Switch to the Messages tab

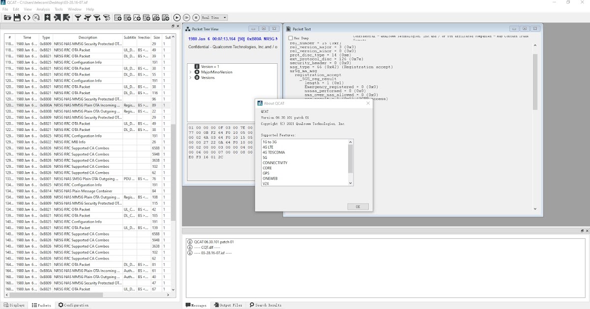pos(196,305)
